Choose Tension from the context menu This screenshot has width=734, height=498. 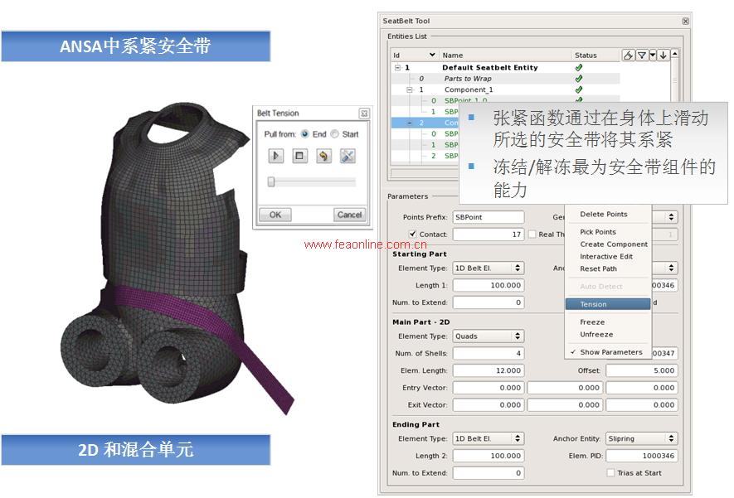[x=608, y=304]
